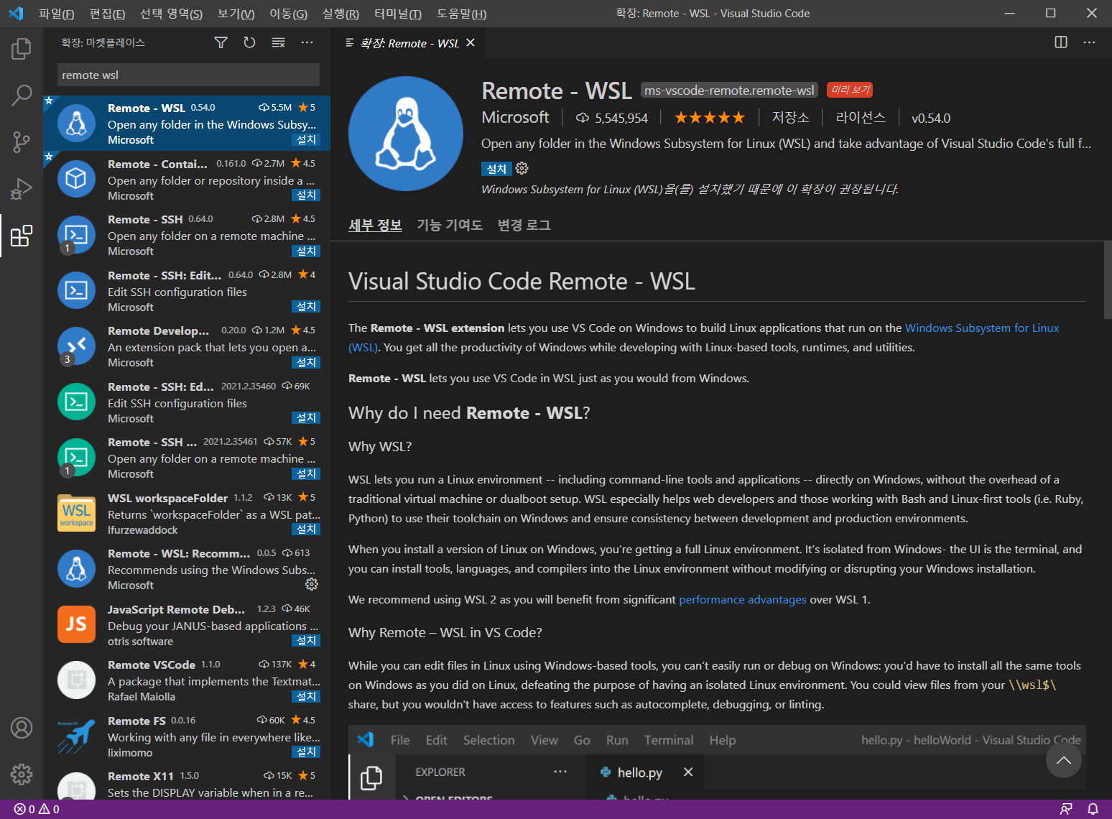Viewport: 1112px width, 819px height.
Task: Click the large Remote - WSL penguin logo
Action: (406, 134)
